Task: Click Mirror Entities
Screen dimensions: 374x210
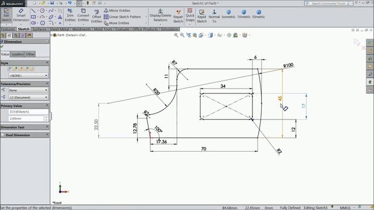Action: [x=117, y=10]
